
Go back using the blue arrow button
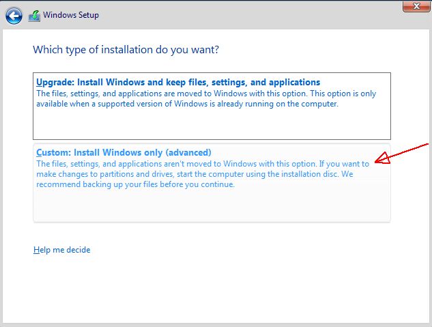point(14,16)
